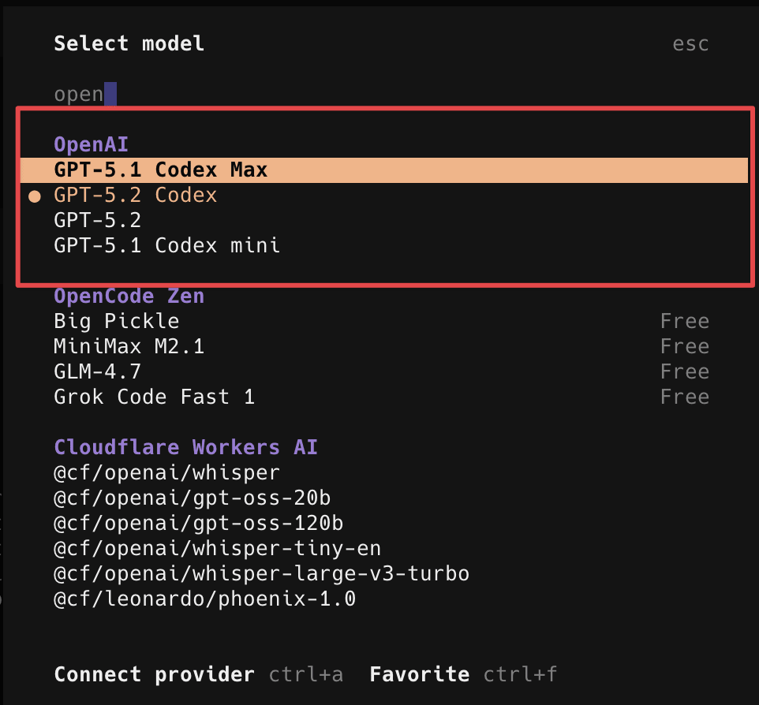Select the @cf/openai/whisper model
This screenshot has height=705, width=759.
[x=166, y=472]
